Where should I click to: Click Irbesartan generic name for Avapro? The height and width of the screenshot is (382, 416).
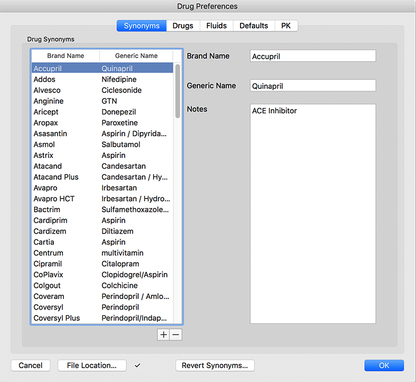[119, 188]
